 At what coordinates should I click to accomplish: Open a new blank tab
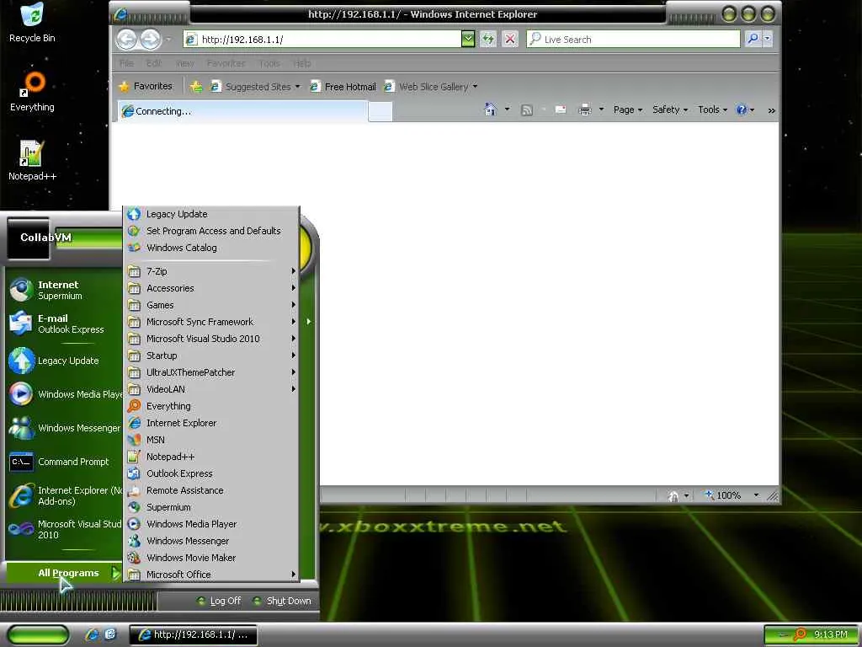point(380,111)
